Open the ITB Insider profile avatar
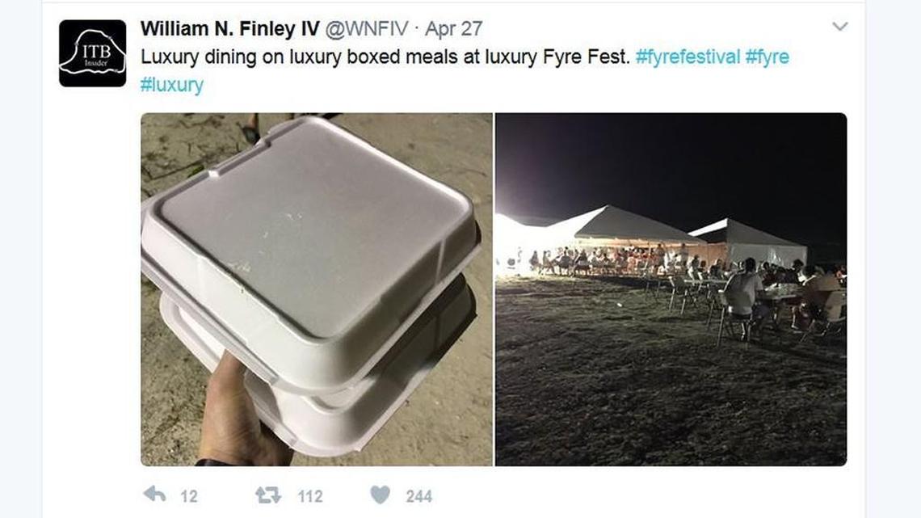The height and width of the screenshot is (518, 921). pos(93,53)
